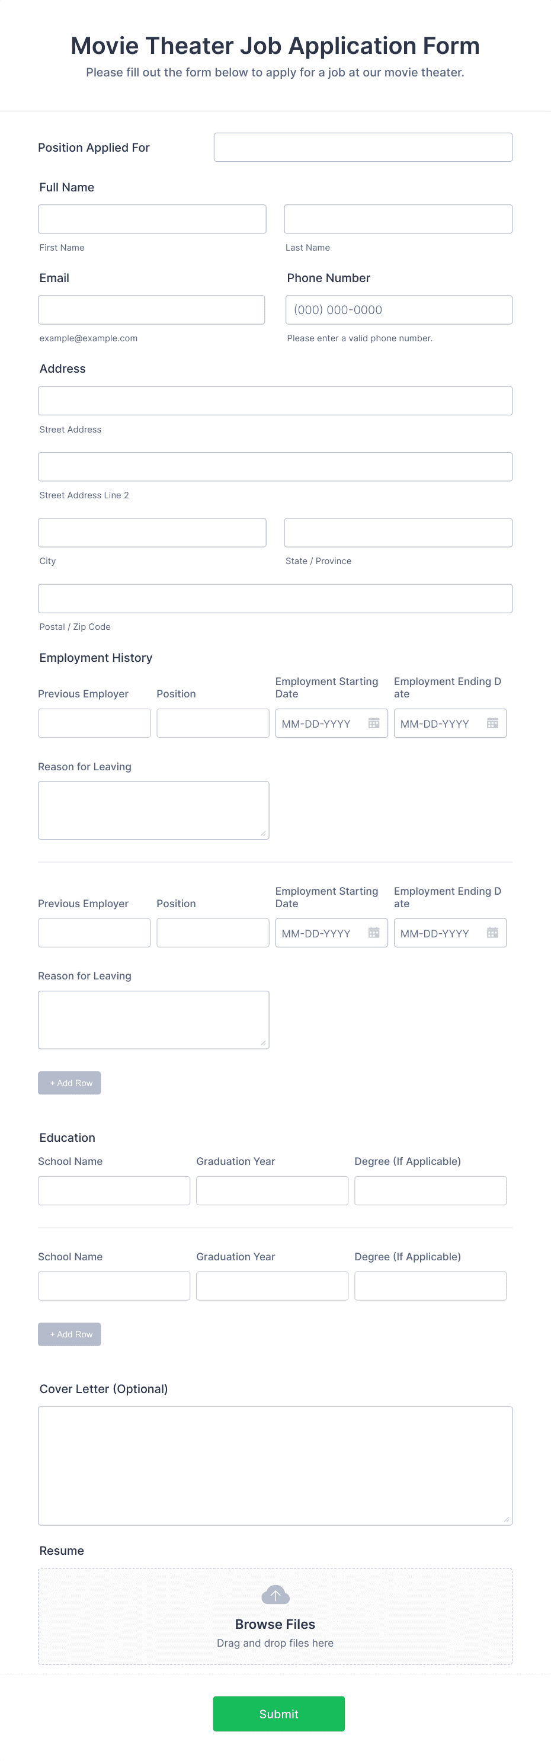Click the Position Applied For field
The image size is (551, 1761).
pos(363,146)
